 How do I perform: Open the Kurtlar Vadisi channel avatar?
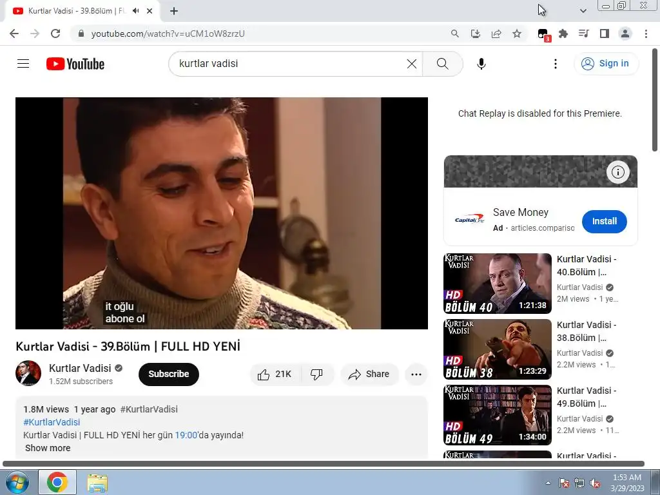point(28,373)
